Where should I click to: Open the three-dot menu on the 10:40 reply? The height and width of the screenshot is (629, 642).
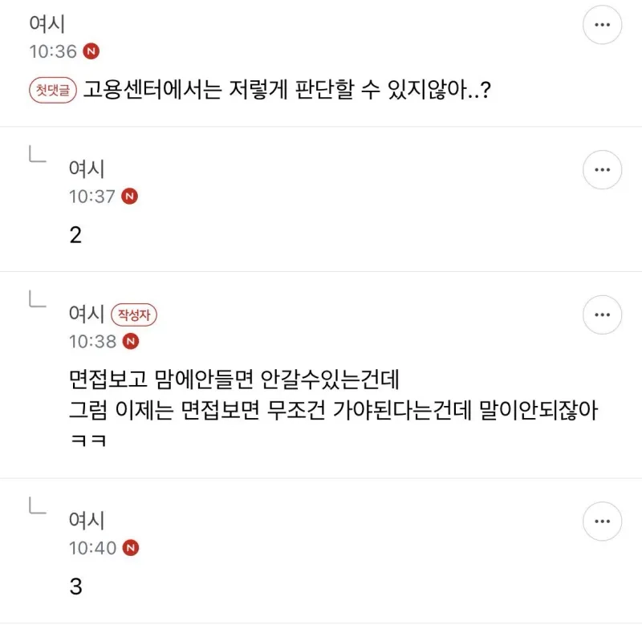click(x=602, y=522)
